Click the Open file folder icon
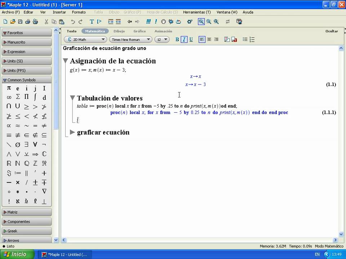The image size is (346, 259). tap(13, 21)
